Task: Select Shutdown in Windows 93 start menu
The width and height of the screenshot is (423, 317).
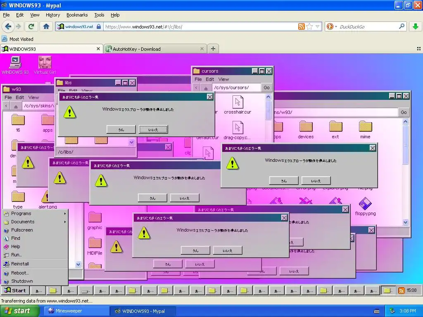Action: click(35, 281)
